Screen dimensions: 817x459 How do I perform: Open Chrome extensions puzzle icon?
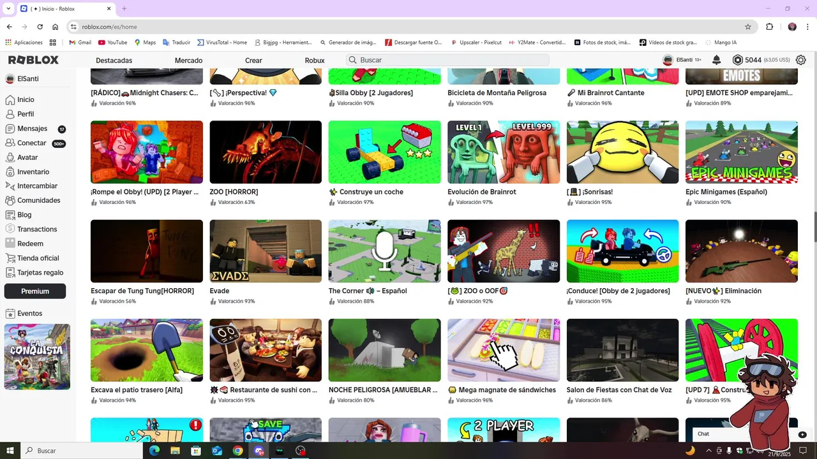769,27
